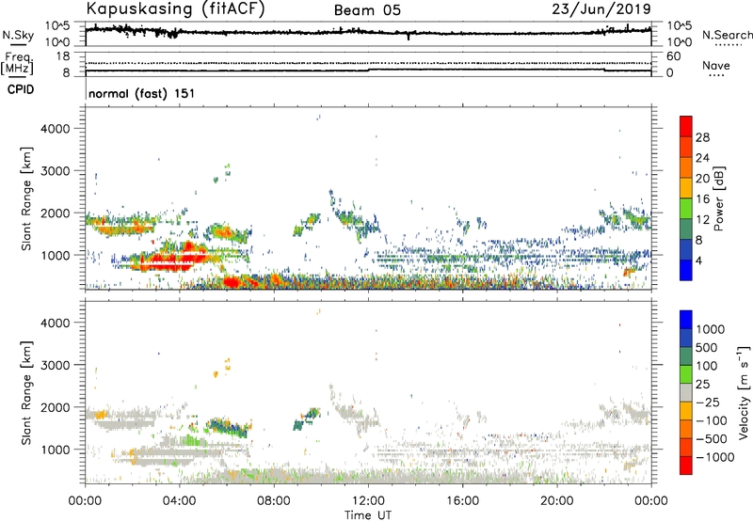This screenshot has height=521, width=753.
Task: Click the "24" label on Power color bar
Action: point(702,158)
